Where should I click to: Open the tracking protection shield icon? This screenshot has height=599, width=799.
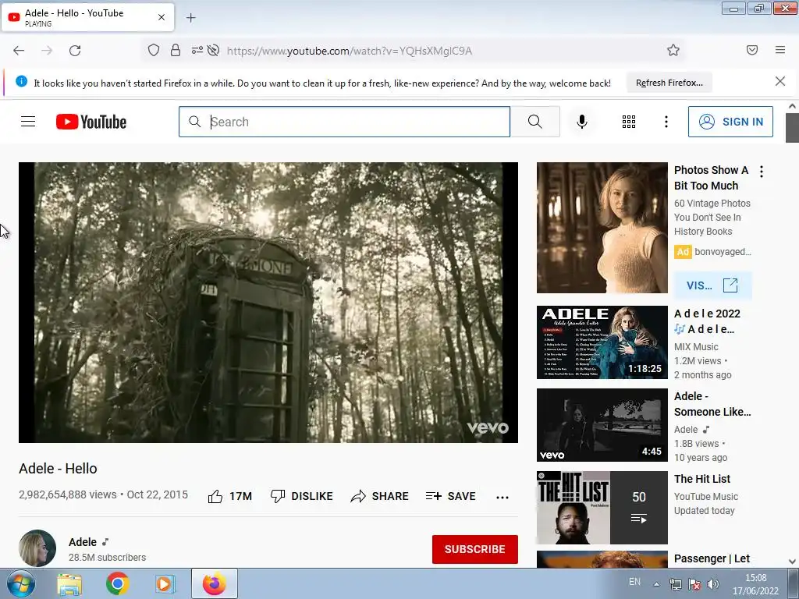click(154, 51)
